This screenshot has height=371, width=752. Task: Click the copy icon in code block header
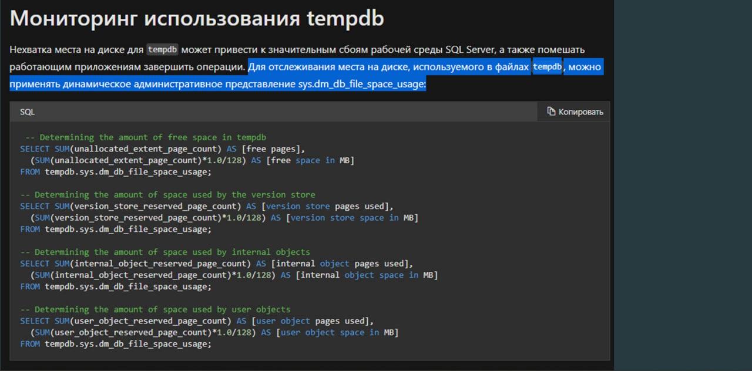coord(551,112)
